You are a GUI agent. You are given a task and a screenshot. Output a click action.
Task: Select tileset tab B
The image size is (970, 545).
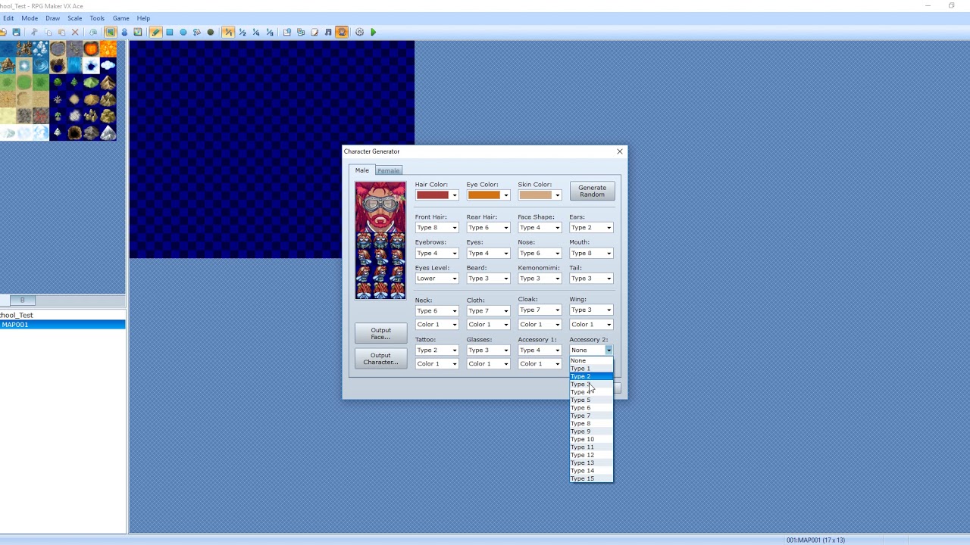pyautogui.click(x=22, y=300)
